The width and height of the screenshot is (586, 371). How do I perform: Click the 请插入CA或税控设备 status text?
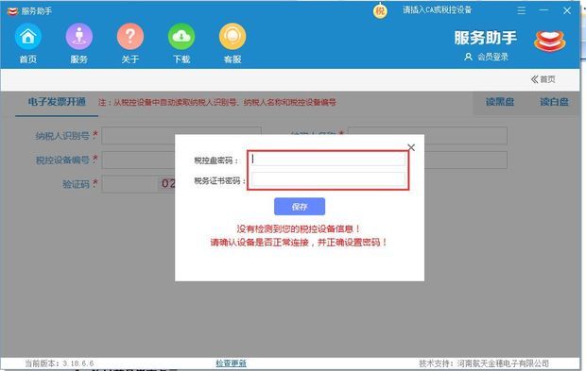[x=437, y=10]
